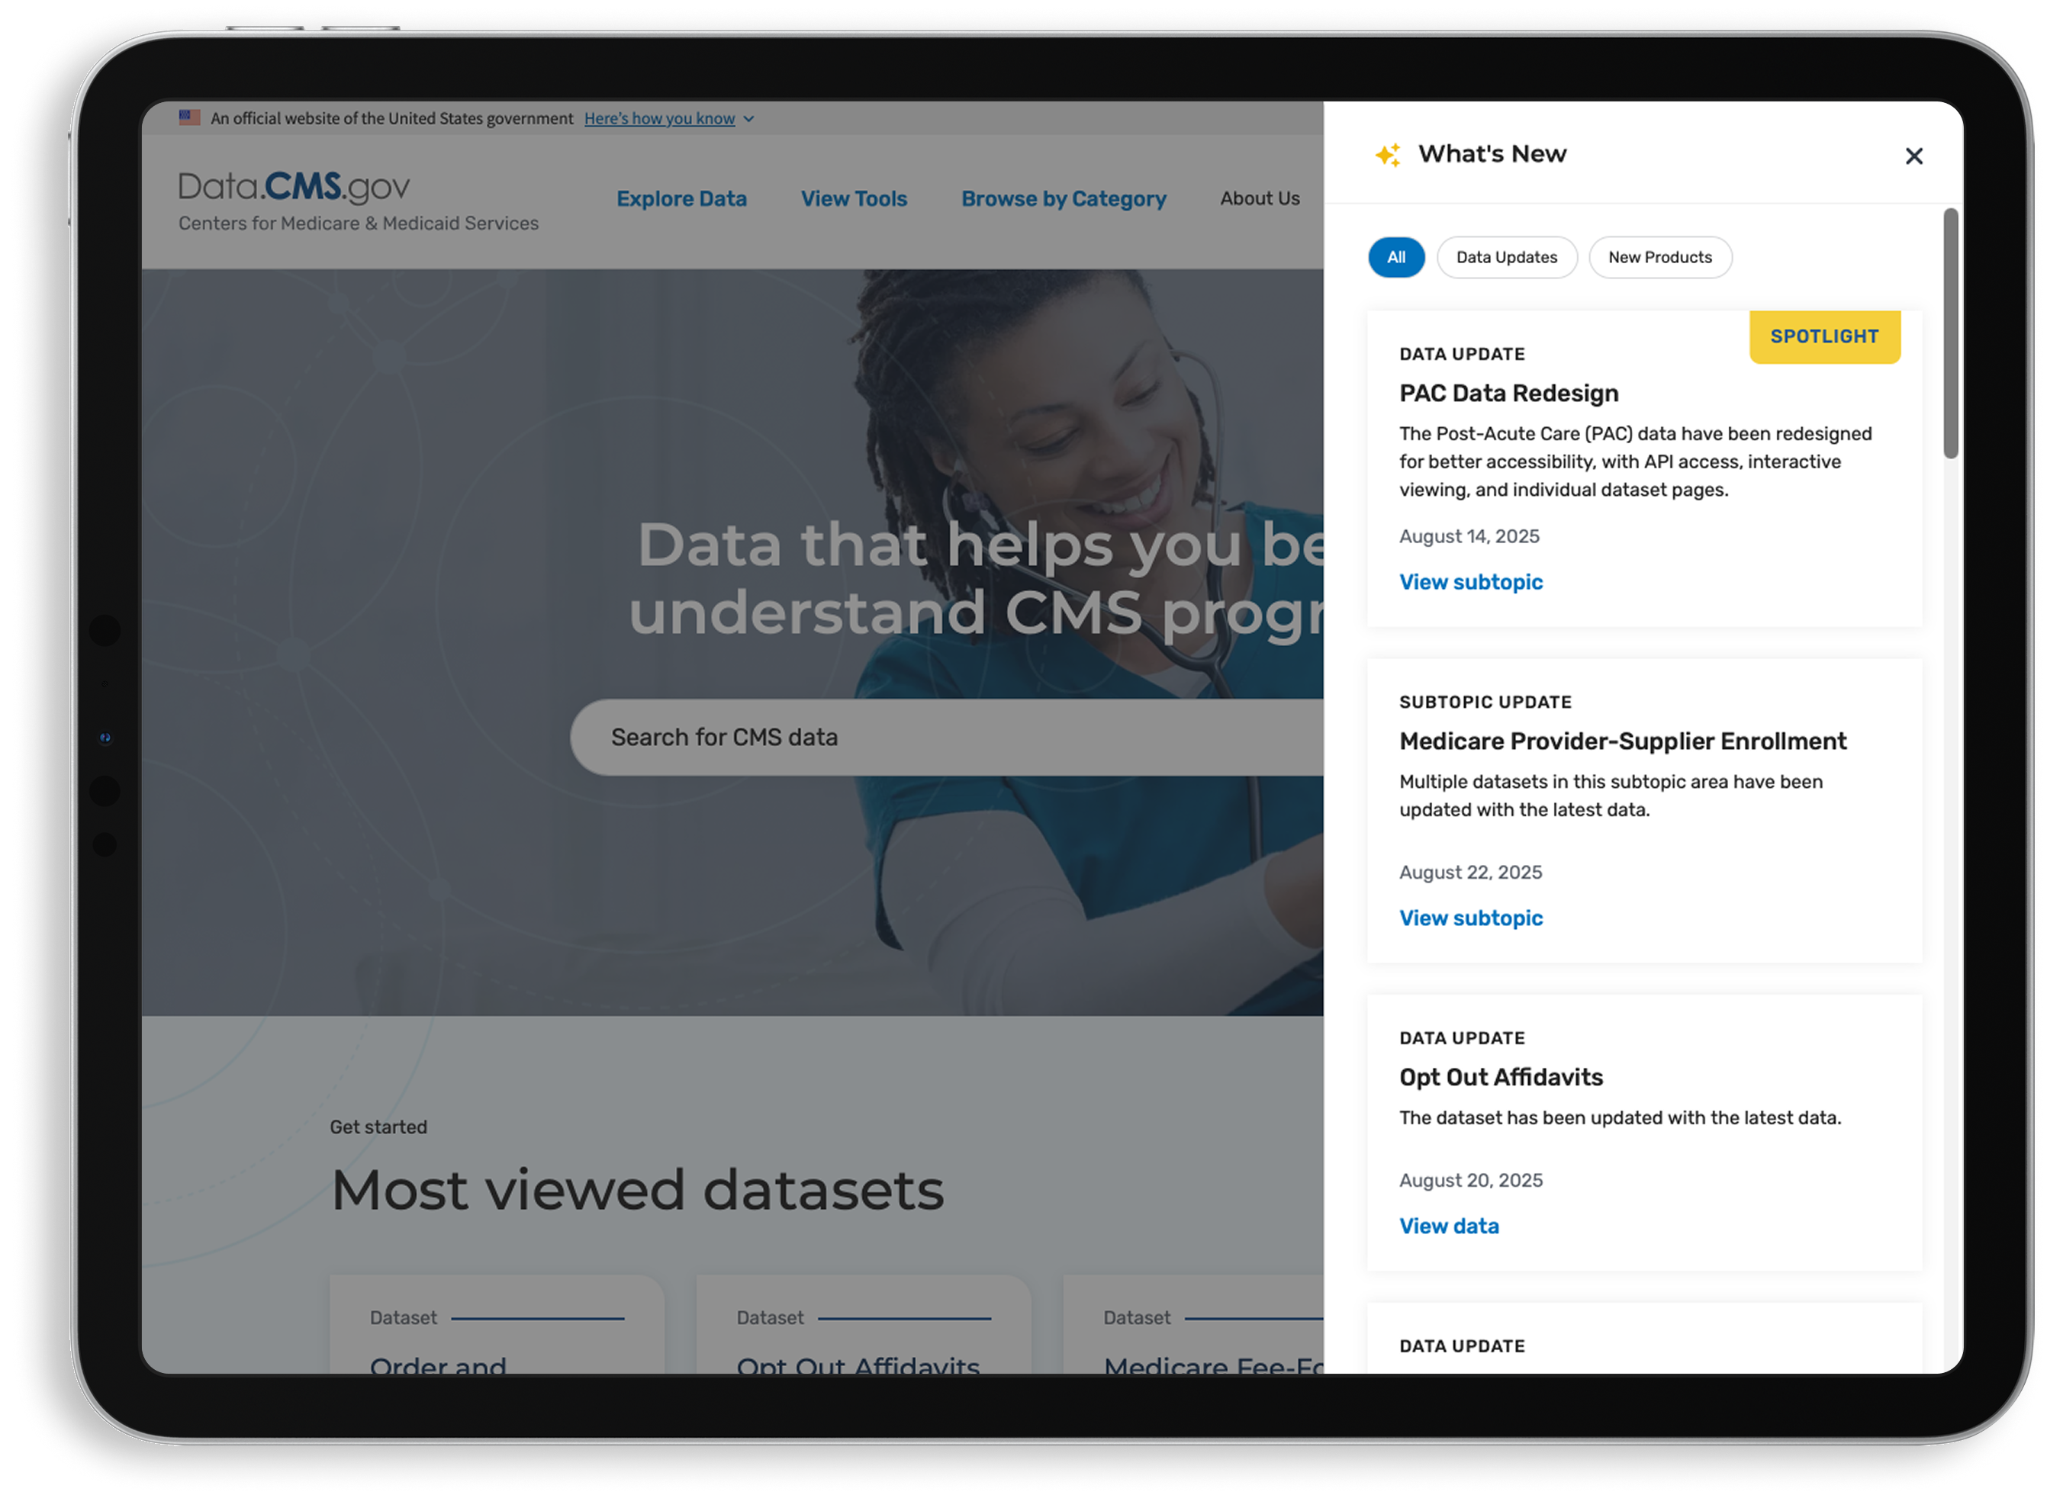Screen dimensions: 2047x1495
Task: Go to the About Us page
Action: coord(1259,198)
